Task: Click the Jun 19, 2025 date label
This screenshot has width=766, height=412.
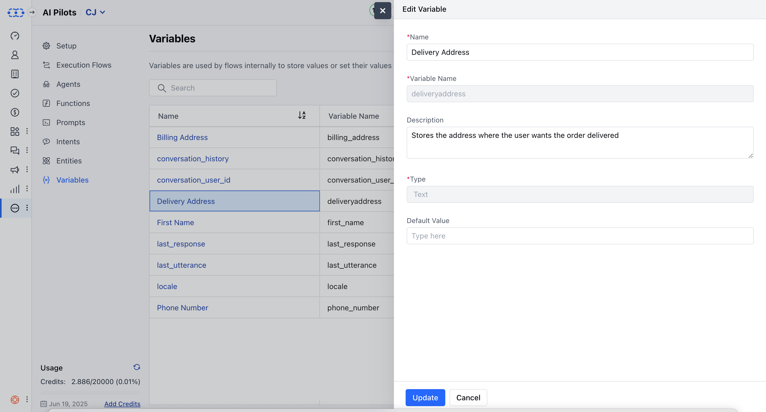Action: (x=68, y=404)
